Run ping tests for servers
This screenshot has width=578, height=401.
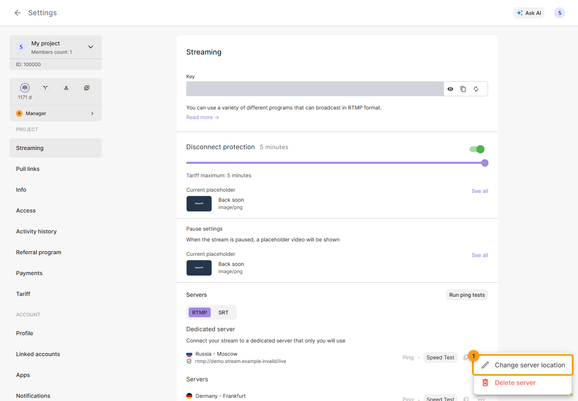pos(467,295)
